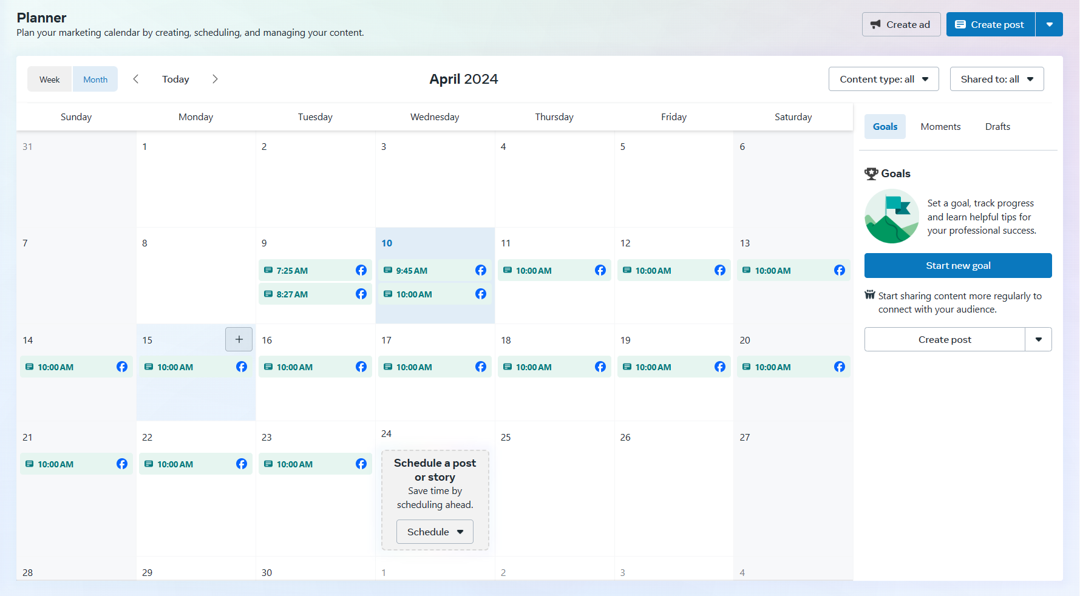Viewport: 1080px width, 596px height.
Task: Expand the top Create post dropdown arrow
Action: tap(1049, 24)
